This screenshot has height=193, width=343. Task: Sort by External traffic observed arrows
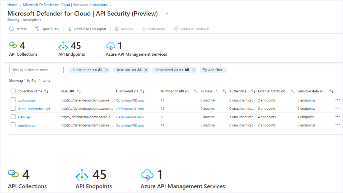(293, 91)
